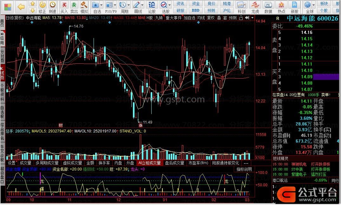Expand the 全球 globe dropdown arrow
Viewport: 342px width, 205px height.
pyautogui.click(x=314, y=5)
